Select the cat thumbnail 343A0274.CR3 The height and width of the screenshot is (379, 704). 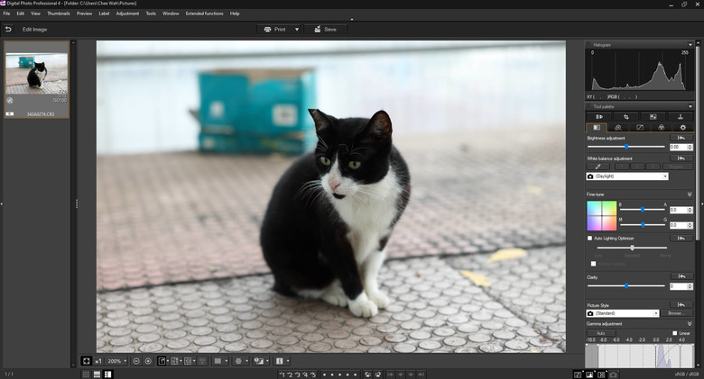point(37,80)
